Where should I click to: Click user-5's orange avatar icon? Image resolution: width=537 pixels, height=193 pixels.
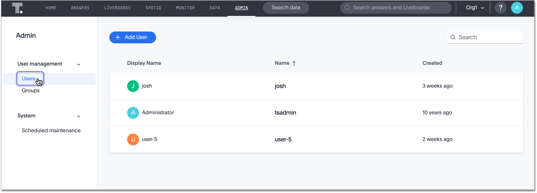133,139
